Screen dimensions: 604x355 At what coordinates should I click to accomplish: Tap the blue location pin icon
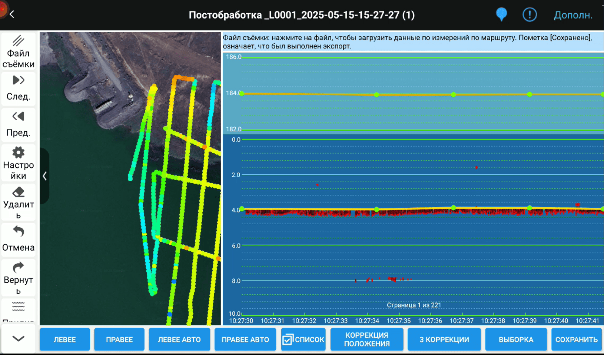501,14
